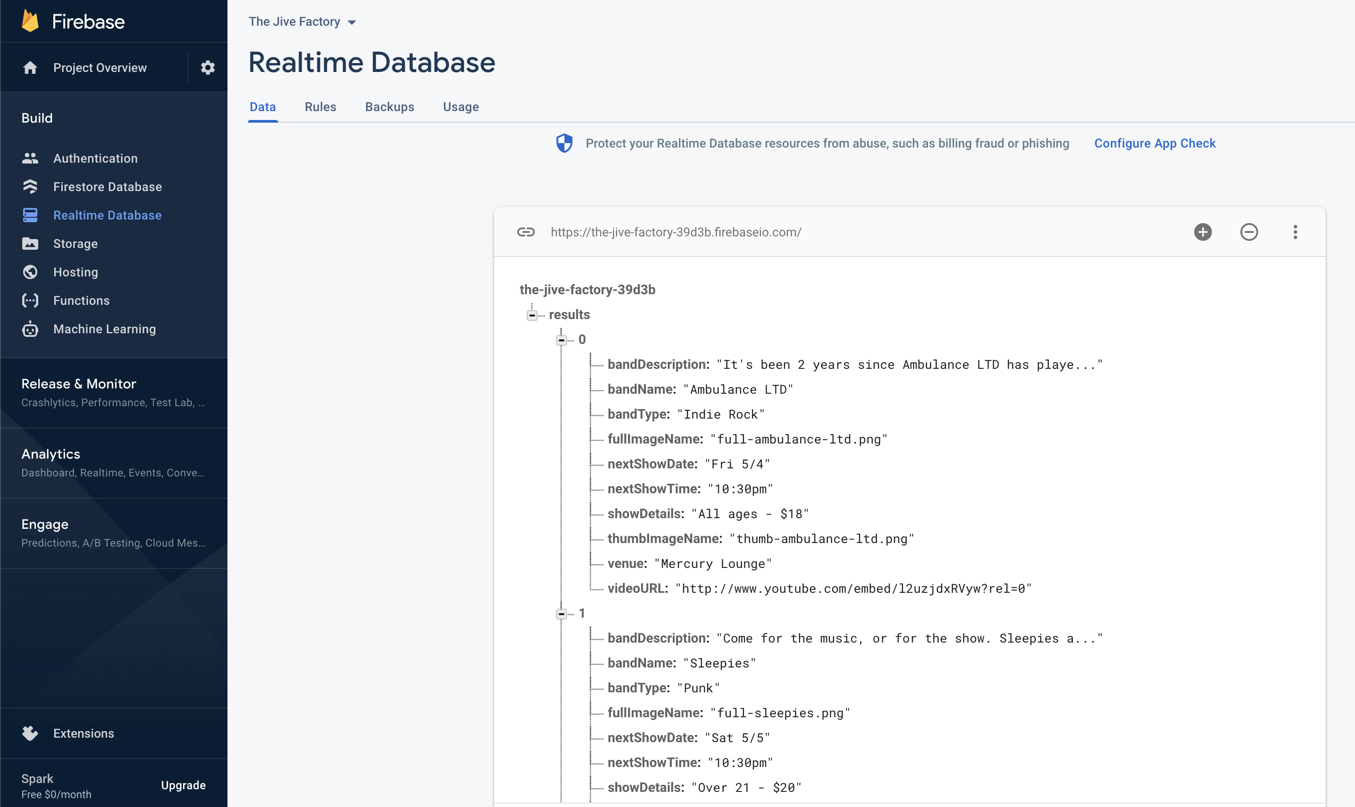1355x807 pixels.
Task: Open Authentication from the sidebar
Action: click(95, 158)
